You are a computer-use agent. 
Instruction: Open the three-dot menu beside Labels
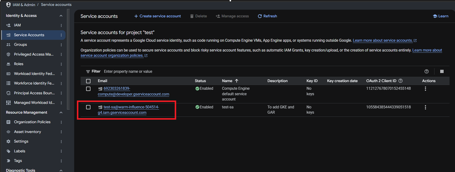click(61, 151)
